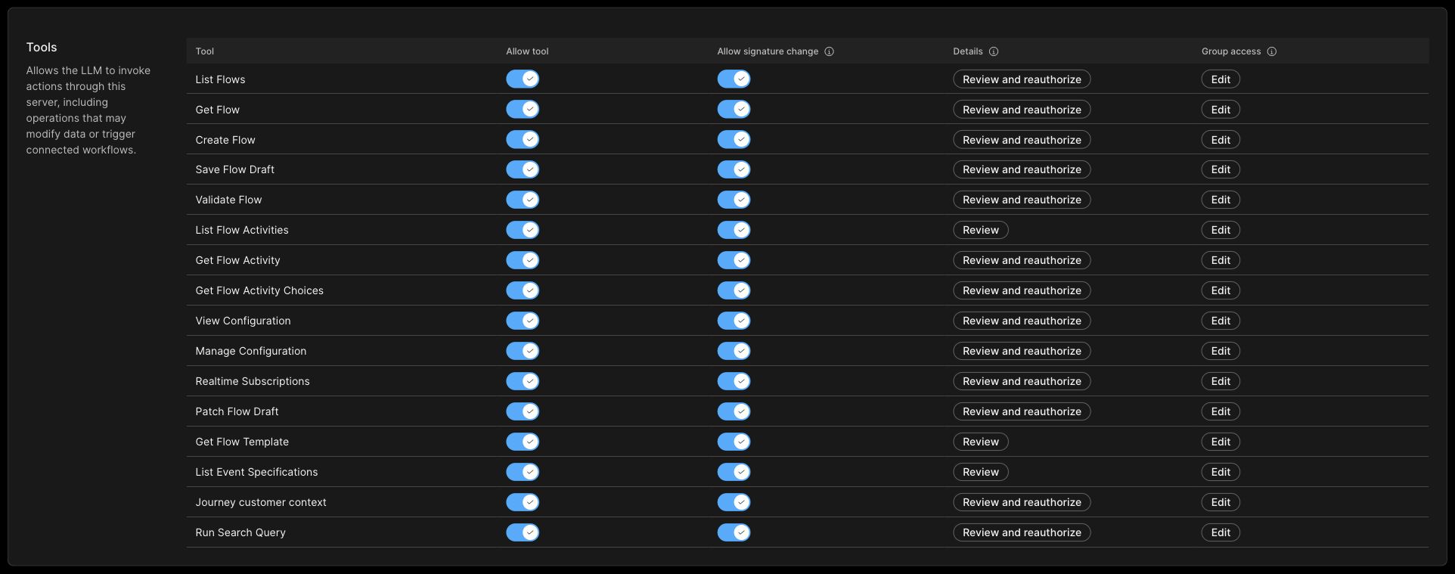Toggle signature change for Realtime Subscriptions
This screenshot has width=1455, height=574.
734,381
